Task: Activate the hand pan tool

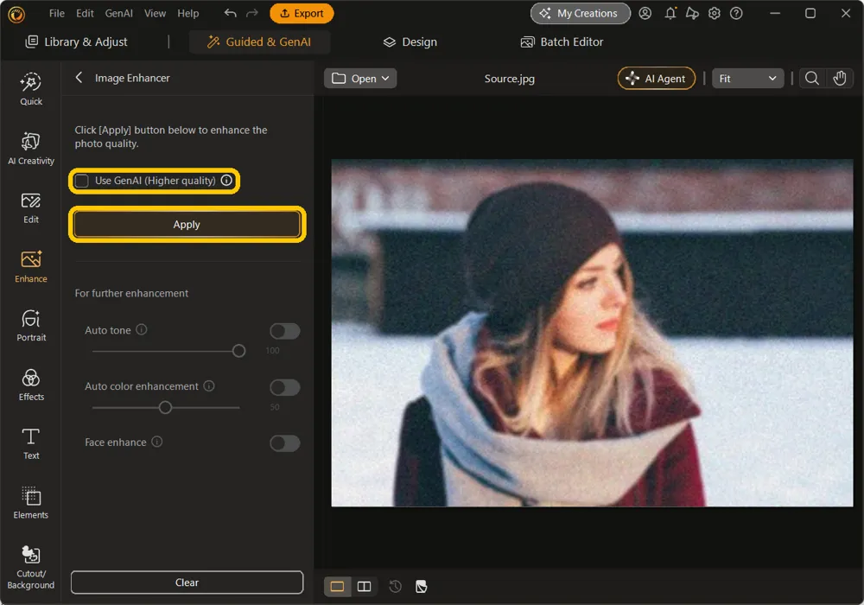Action: point(839,79)
